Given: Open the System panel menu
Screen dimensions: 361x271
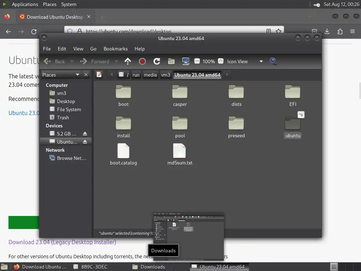Looking at the screenshot, I should [x=69, y=4].
